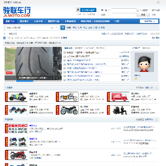The image size is (166, 166).
Task: Click the tire slideshow image
Action: [x=33, y=63]
